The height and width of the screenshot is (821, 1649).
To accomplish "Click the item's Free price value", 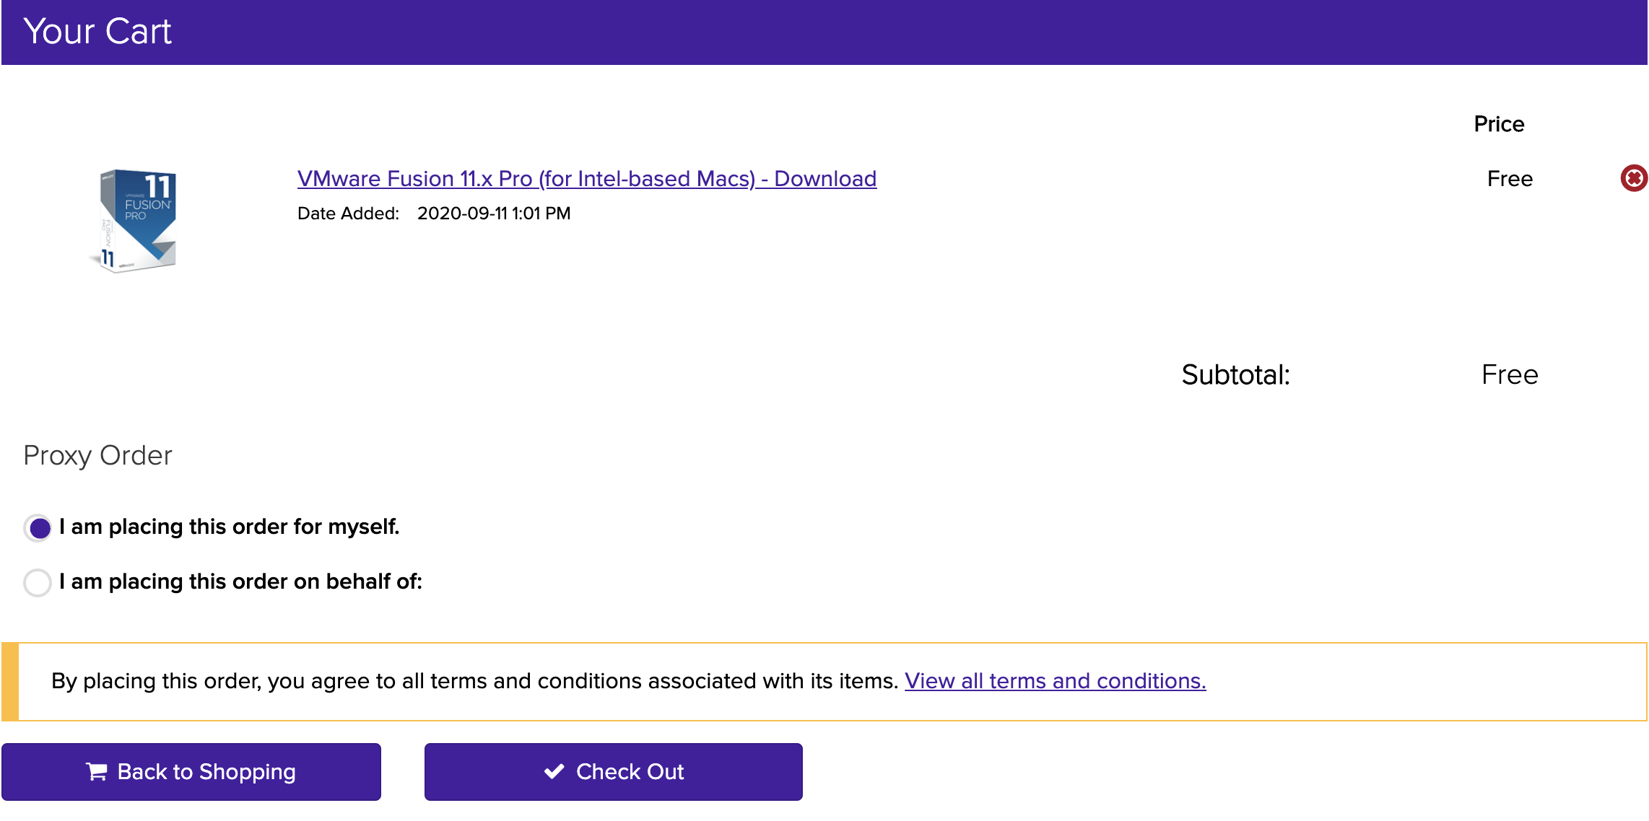I will 1509,179.
